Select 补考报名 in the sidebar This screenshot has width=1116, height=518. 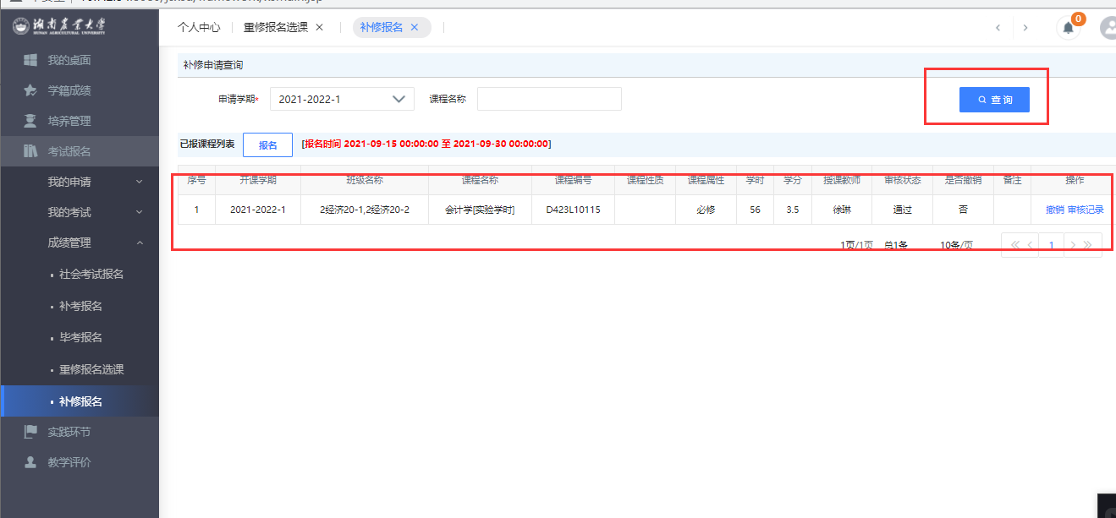point(80,306)
